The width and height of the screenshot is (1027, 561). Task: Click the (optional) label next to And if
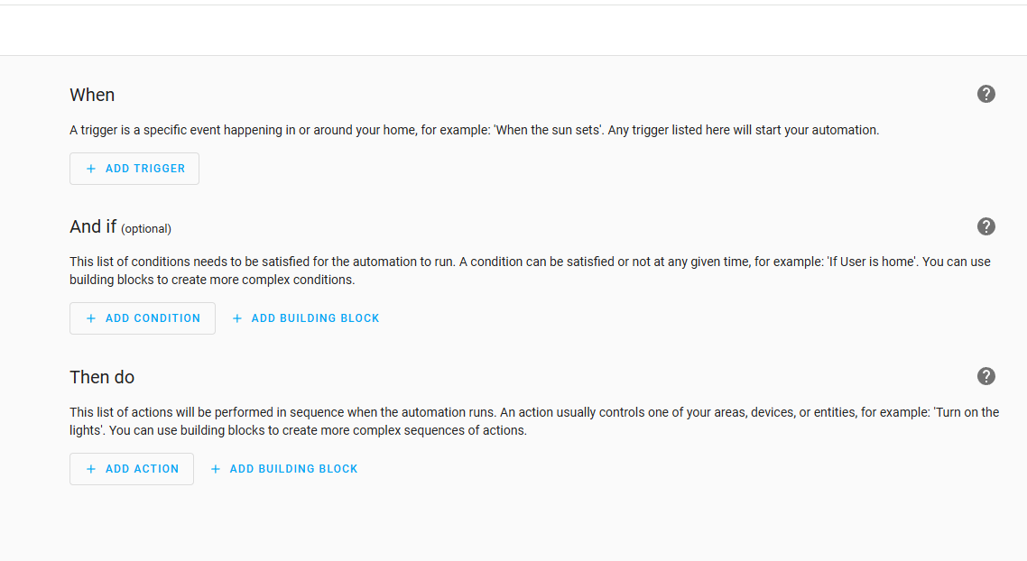[146, 228]
